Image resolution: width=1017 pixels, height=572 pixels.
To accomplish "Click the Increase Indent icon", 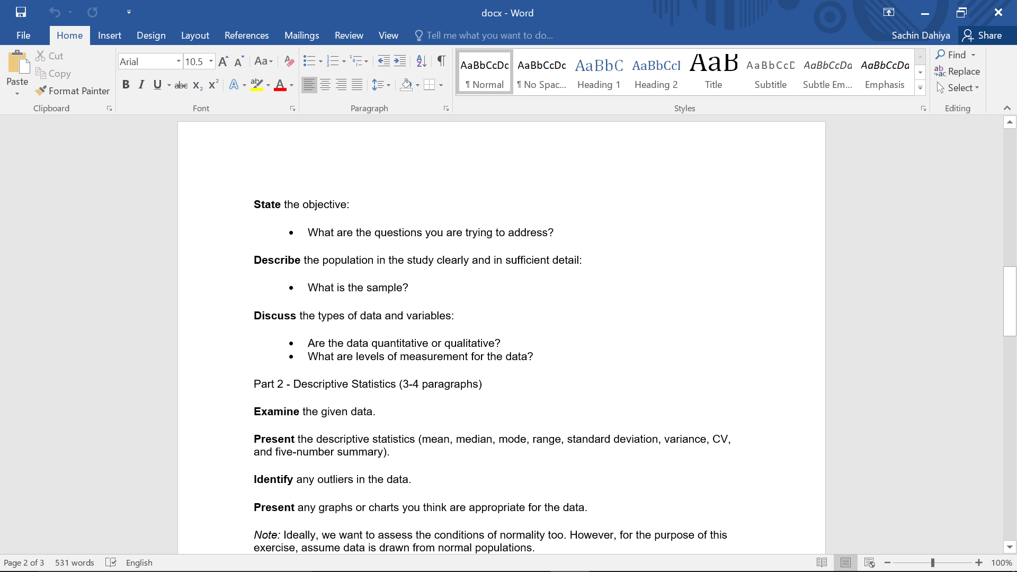I will tap(400, 61).
